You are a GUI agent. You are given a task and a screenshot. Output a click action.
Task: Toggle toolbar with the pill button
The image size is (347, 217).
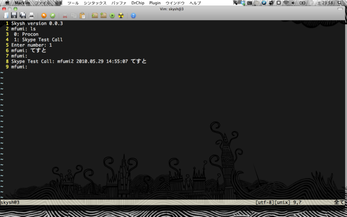click(340, 9)
